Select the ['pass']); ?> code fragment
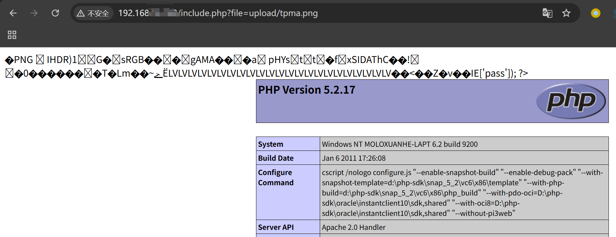Viewport: 616px width, 237px height. coord(504,74)
